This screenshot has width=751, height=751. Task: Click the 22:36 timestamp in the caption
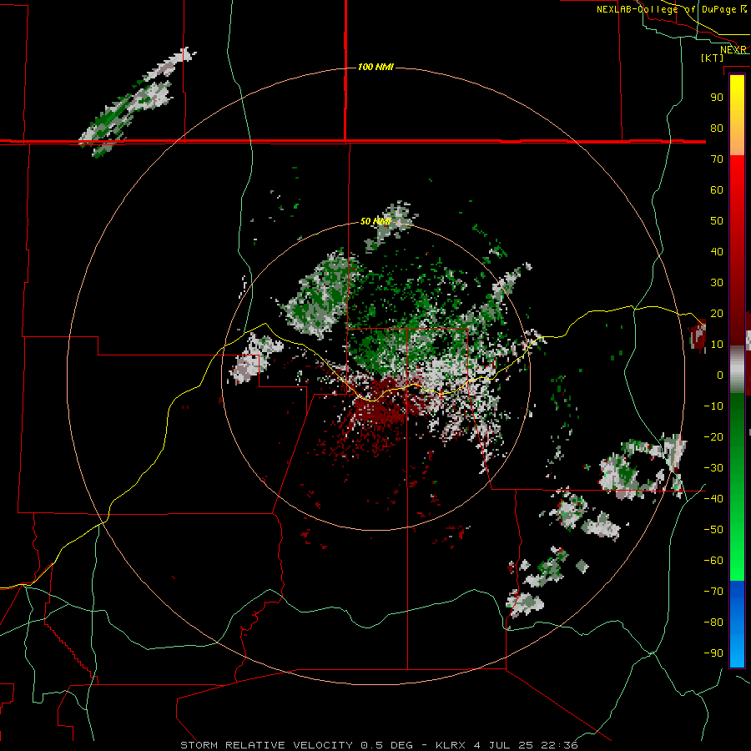tap(559, 745)
